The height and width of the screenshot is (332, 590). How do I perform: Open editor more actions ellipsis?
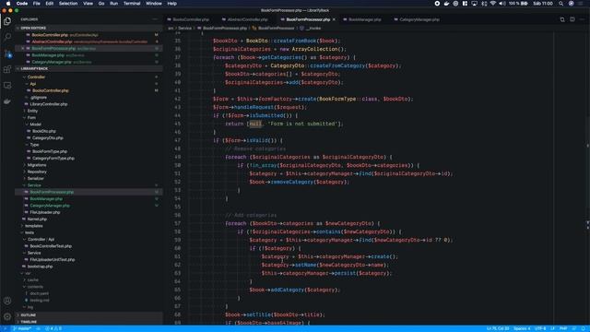coord(582,19)
